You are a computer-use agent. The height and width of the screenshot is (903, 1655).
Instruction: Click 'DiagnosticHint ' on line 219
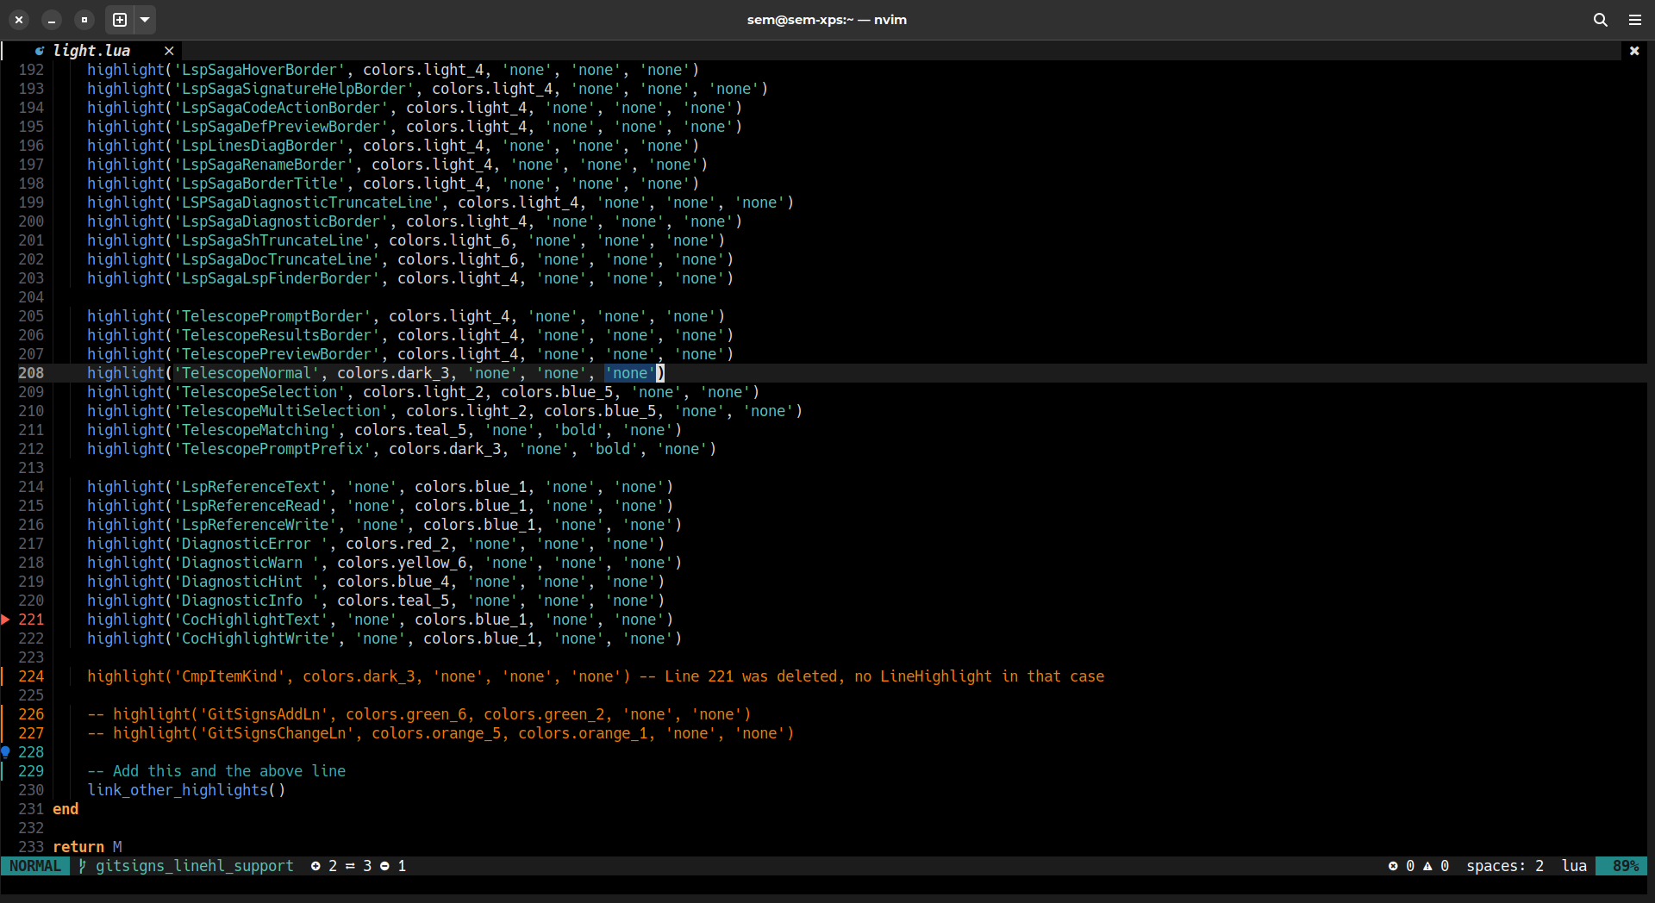247,582
